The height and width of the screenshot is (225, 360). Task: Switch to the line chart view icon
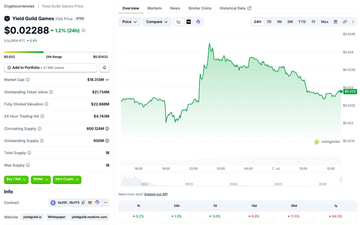click(179, 22)
